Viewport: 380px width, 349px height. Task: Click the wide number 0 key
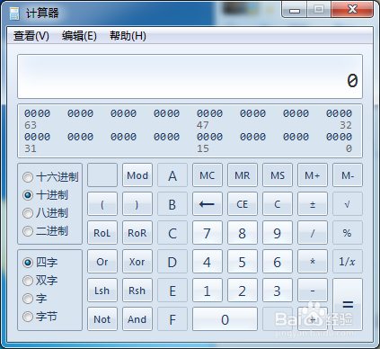(x=225, y=319)
